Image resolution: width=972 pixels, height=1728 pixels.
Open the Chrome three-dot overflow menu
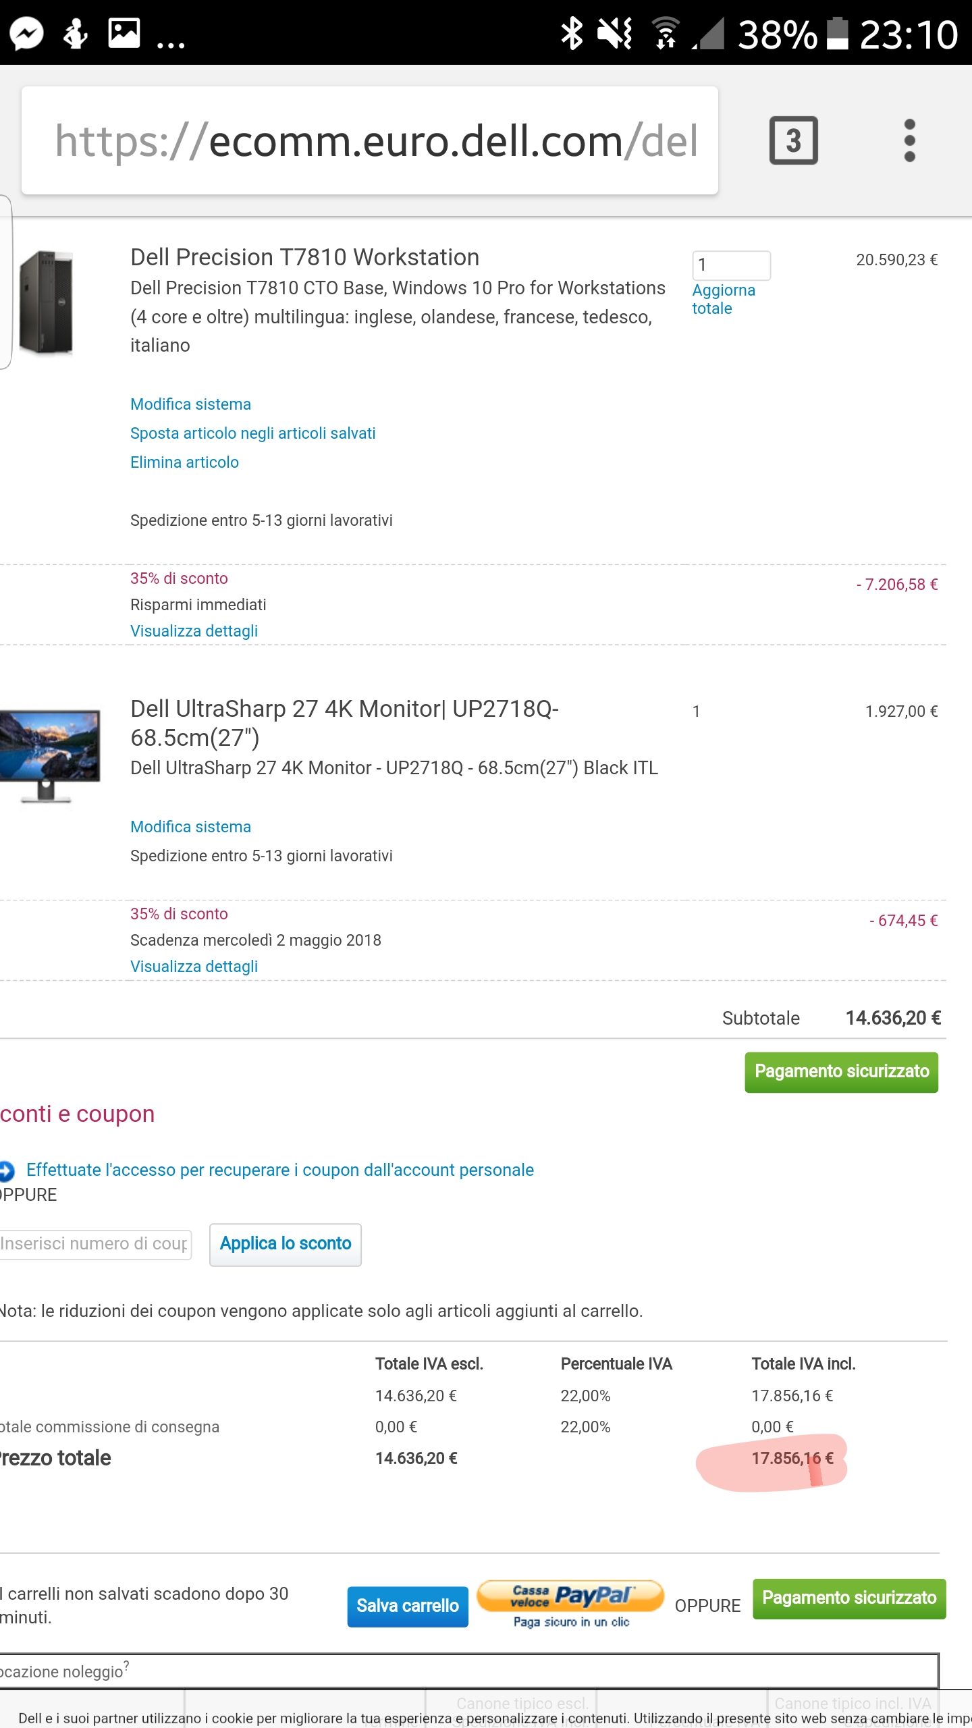click(x=909, y=140)
